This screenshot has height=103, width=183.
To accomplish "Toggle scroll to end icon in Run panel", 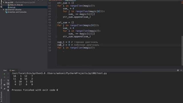I will pyautogui.click(x=8, y=84).
